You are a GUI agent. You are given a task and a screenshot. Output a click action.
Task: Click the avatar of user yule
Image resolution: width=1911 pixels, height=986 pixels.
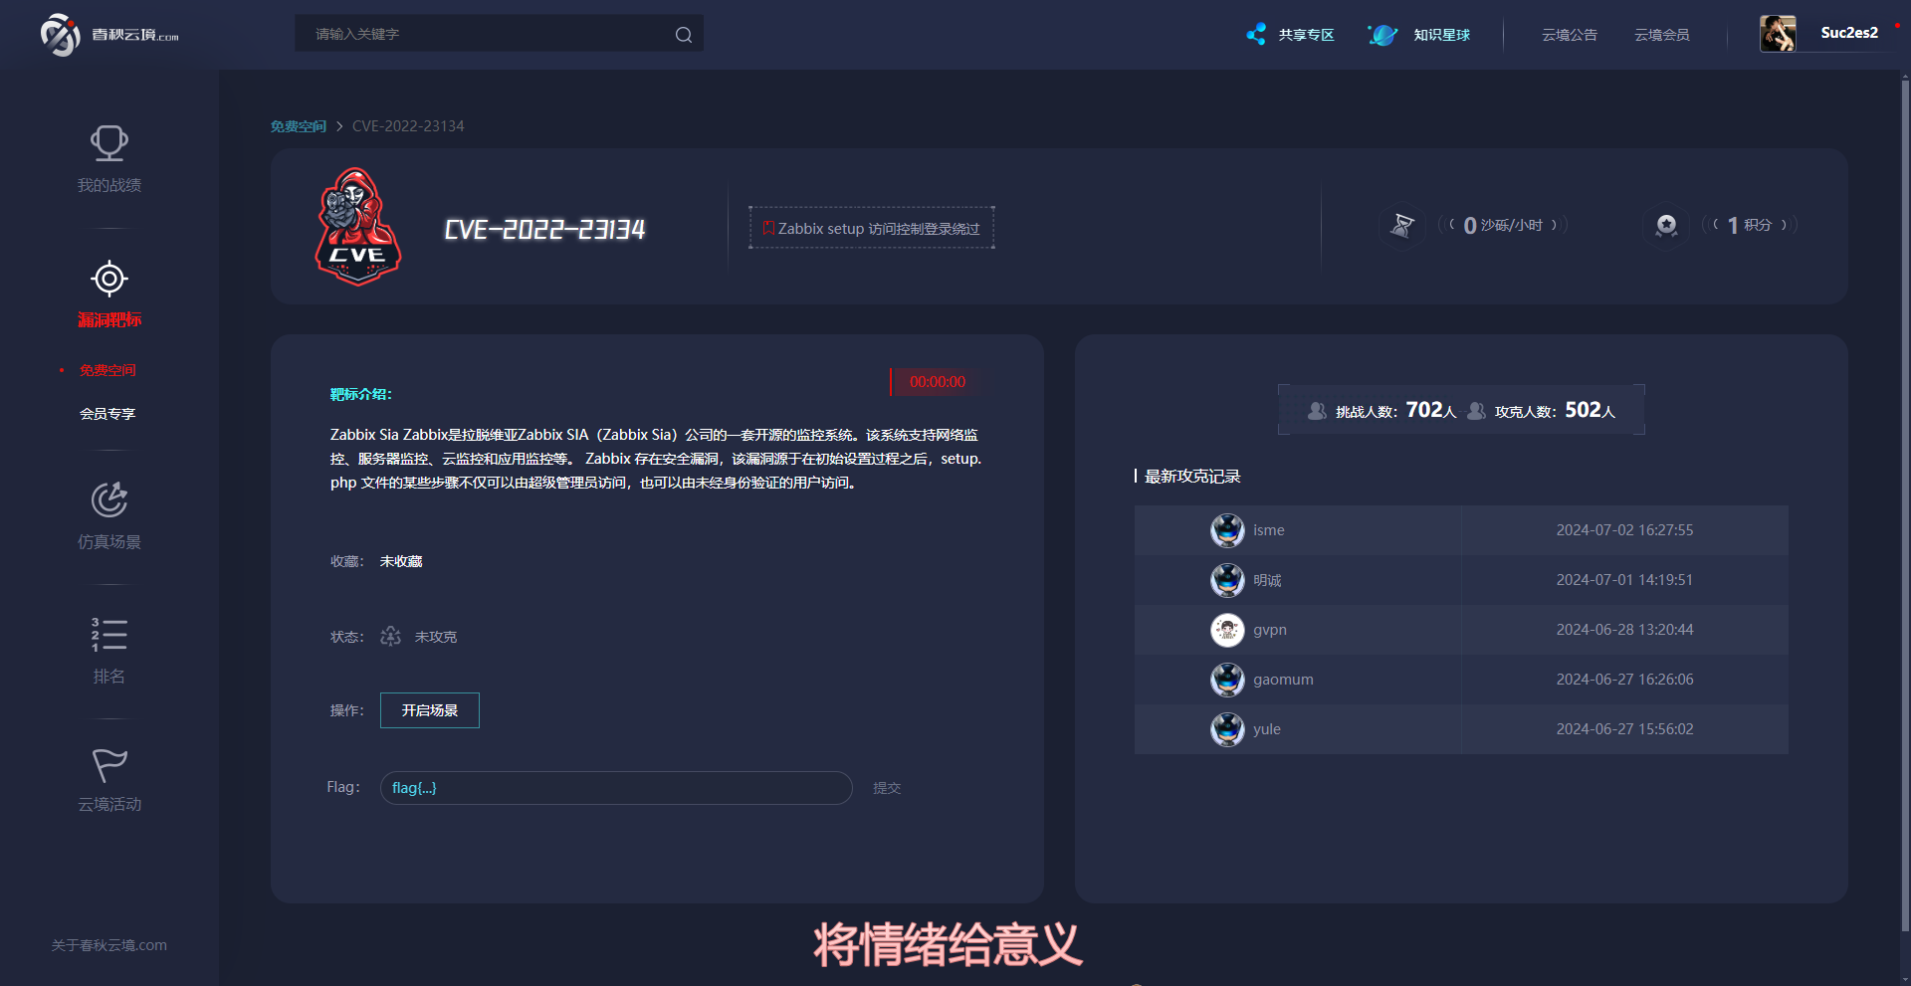(1227, 729)
